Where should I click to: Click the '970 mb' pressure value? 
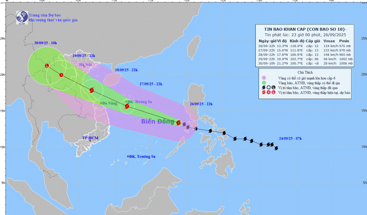tap(345, 50)
